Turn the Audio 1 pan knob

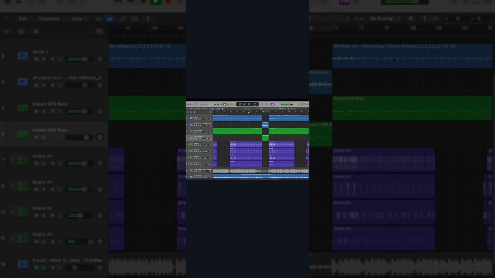pyautogui.click(x=211, y=119)
